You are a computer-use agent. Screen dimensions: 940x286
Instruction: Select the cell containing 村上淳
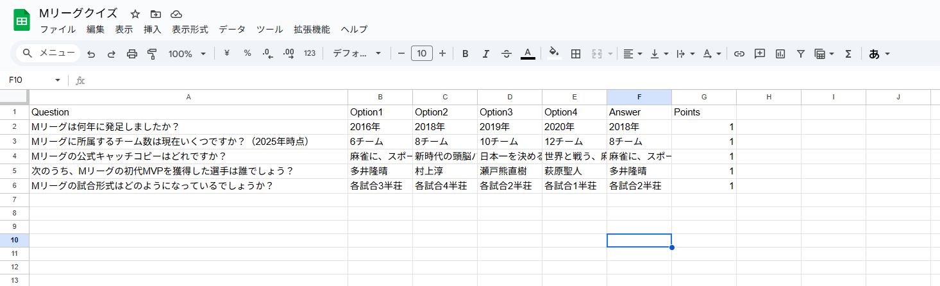[x=445, y=171]
